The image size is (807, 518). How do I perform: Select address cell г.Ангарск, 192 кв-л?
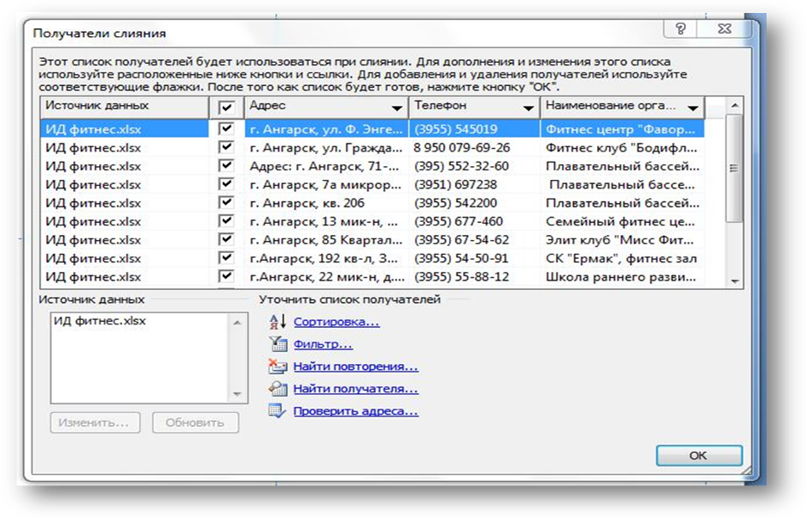click(x=326, y=258)
